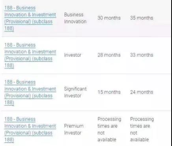Open the subclass 188 link in Business Innovation row

click(x=30, y=18)
